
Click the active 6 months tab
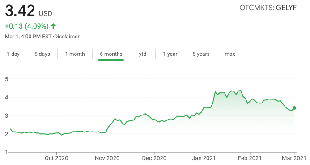pyautogui.click(x=111, y=54)
